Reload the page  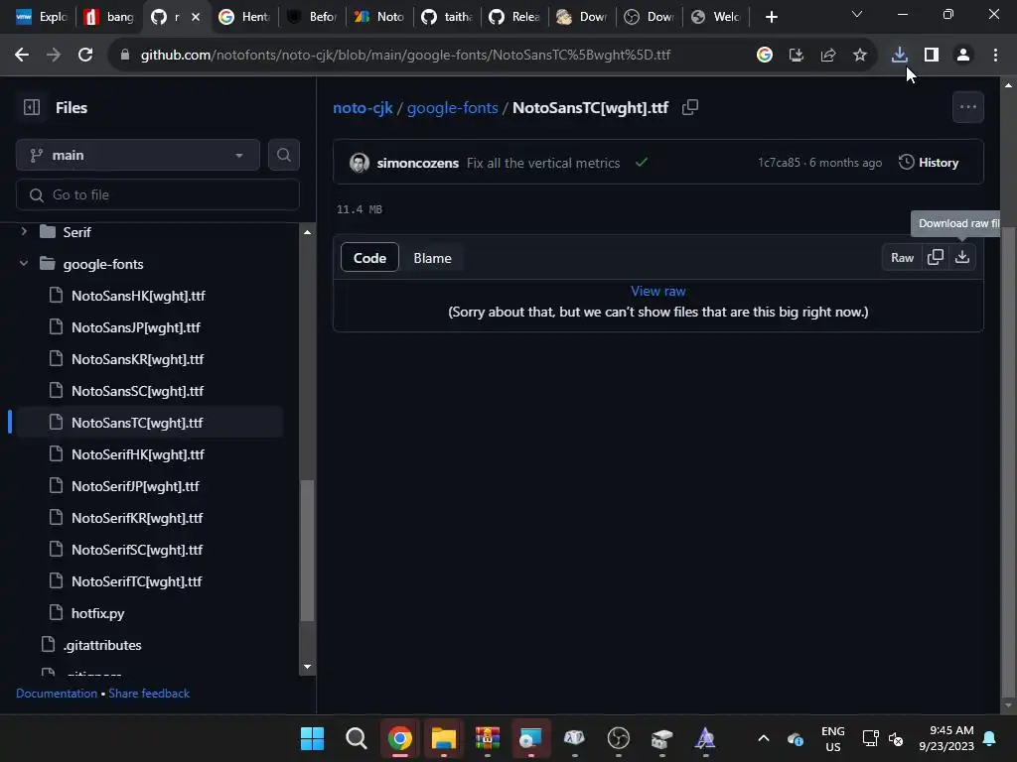pyautogui.click(x=85, y=56)
